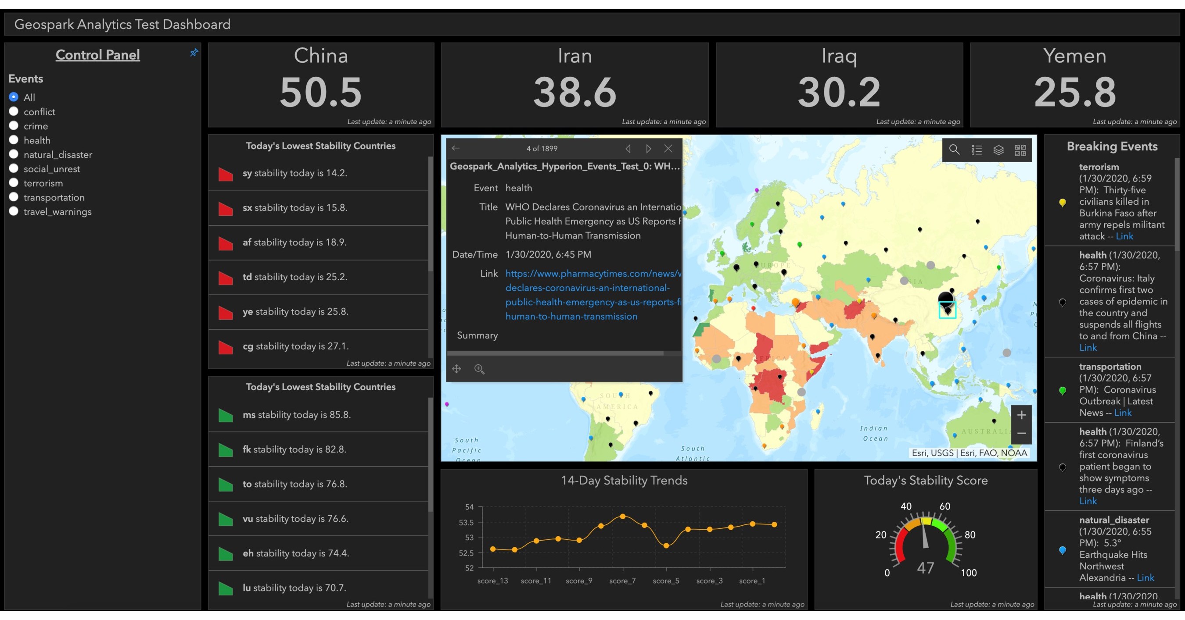1185x620 pixels.
Task: Open the map legend panel
Action: point(977,150)
